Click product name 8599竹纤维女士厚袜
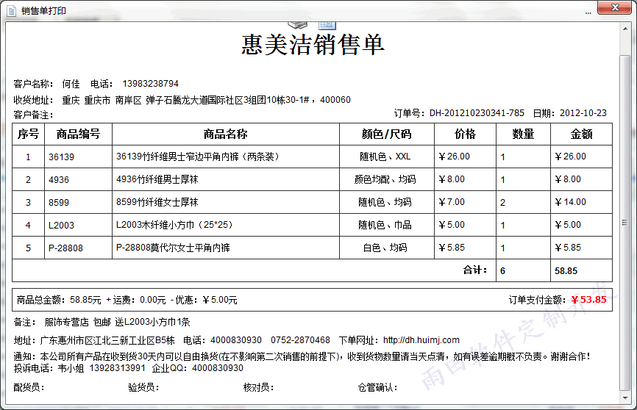This screenshot has height=410, width=637. 157,202
